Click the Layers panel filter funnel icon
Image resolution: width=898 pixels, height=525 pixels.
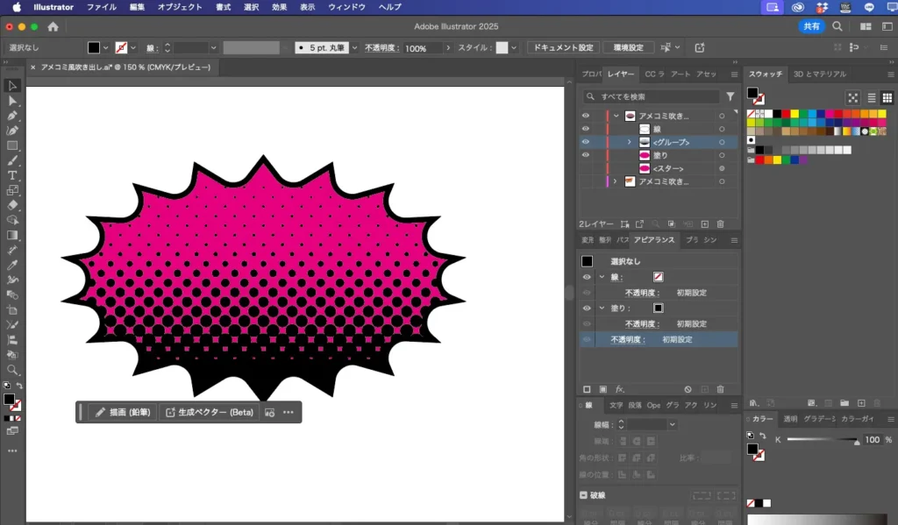(x=730, y=96)
